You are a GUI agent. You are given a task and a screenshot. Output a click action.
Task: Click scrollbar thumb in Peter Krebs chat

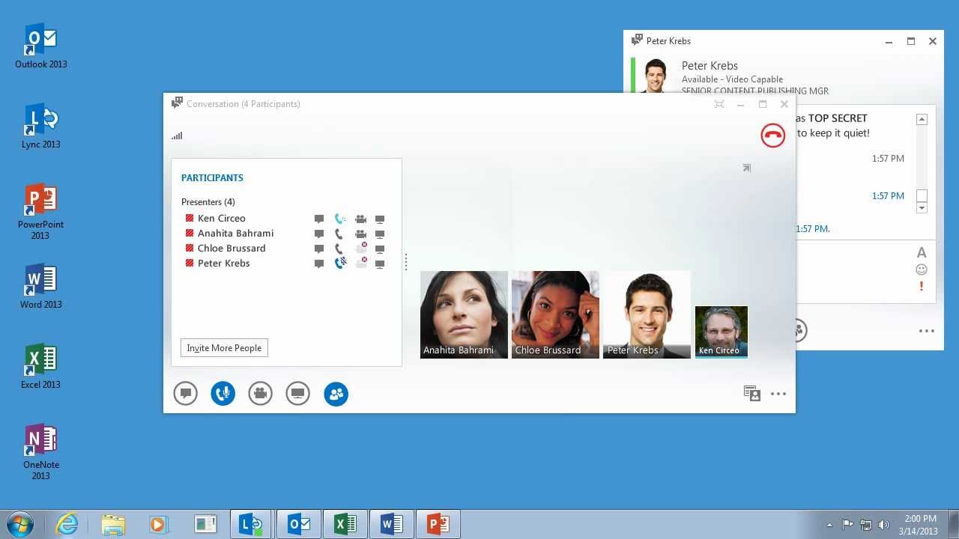[x=922, y=196]
